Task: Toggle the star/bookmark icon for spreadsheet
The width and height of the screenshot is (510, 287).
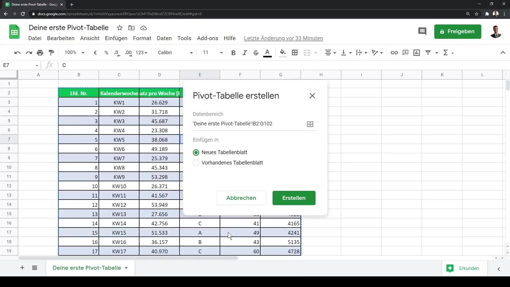Action: click(x=120, y=28)
